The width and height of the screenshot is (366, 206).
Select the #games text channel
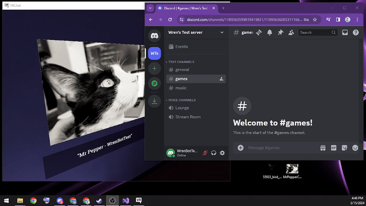pyautogui.click(x=196, y=79)
